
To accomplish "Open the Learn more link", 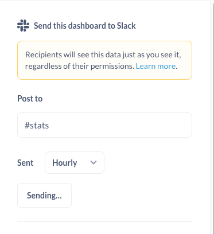I will pyautogui.click(x=155, y=66).
